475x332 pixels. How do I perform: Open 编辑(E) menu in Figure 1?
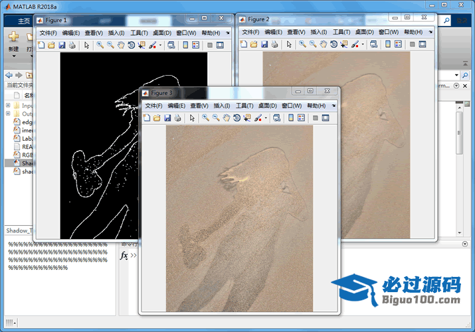point(71,33)
